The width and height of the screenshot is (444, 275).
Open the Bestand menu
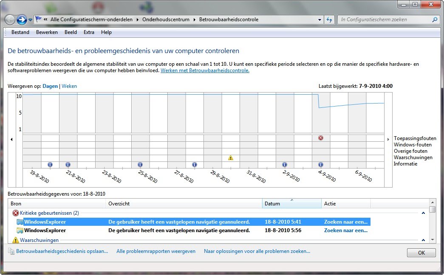[x=20, y=32]
